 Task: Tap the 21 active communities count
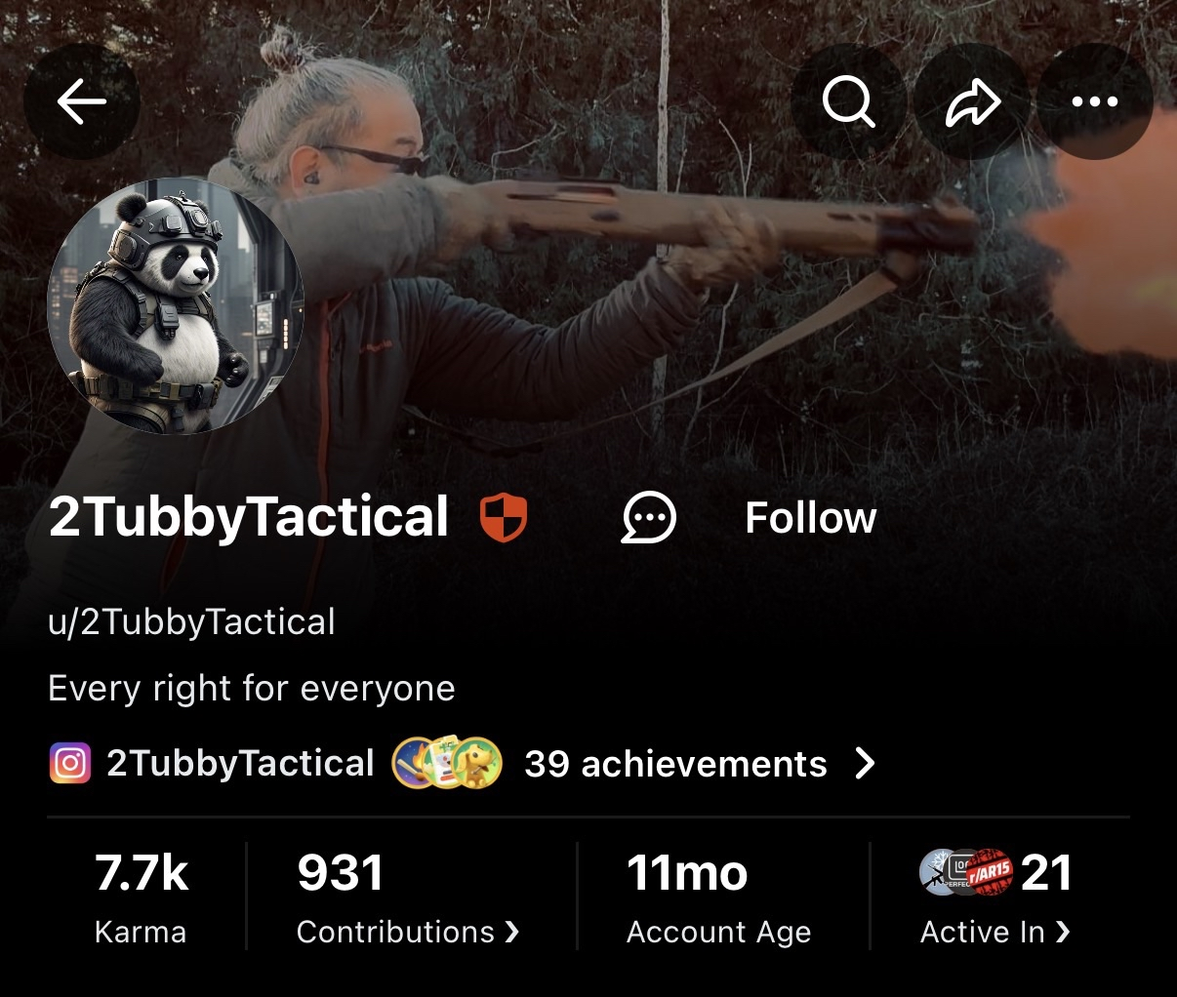pyautogui.click(x=1046, y=872)
